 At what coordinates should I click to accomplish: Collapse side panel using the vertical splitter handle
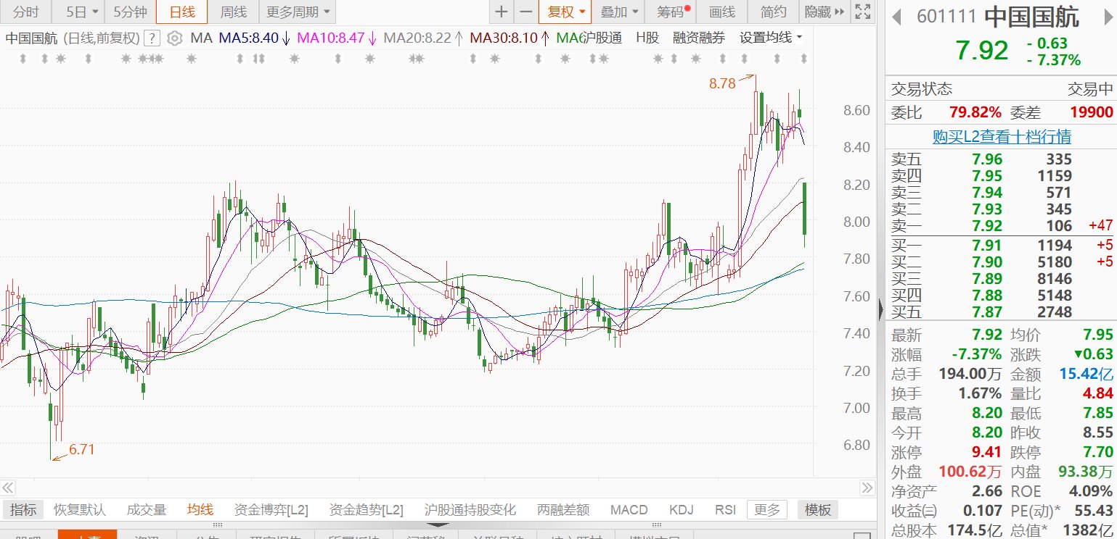(880, 310)
